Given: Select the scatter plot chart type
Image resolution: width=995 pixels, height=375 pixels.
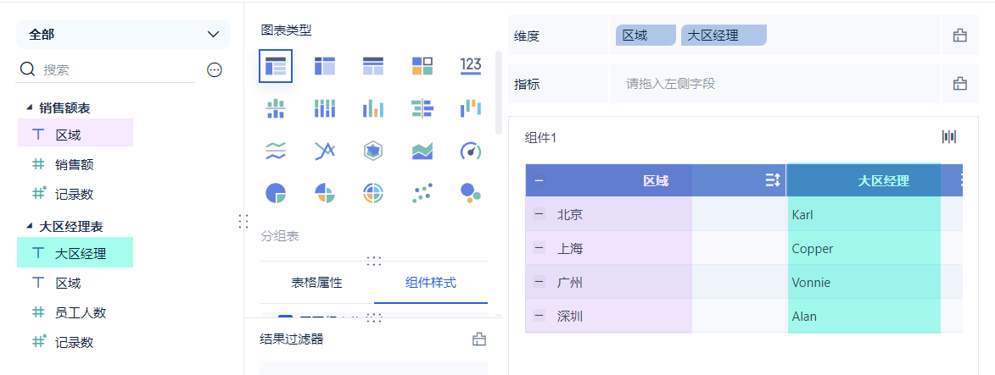Looking at the screenshot, I should tap(422, 193).
